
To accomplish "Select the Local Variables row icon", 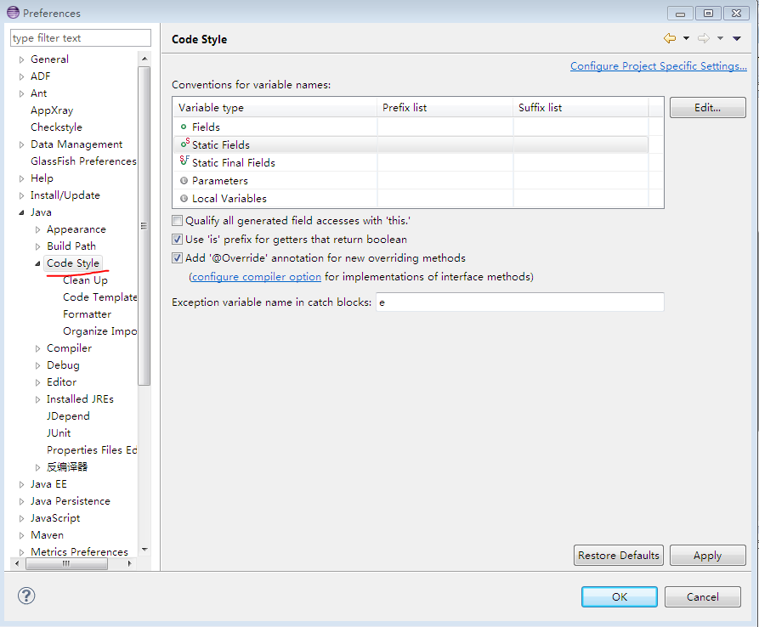I will point(184,198).
